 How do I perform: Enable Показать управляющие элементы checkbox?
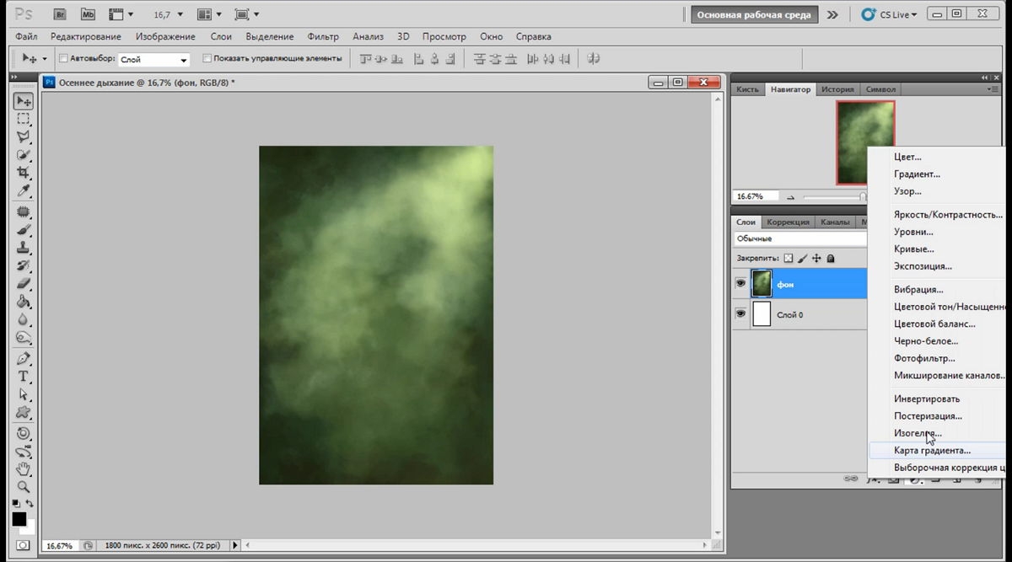pyautogui.click(x=207, y=59)
